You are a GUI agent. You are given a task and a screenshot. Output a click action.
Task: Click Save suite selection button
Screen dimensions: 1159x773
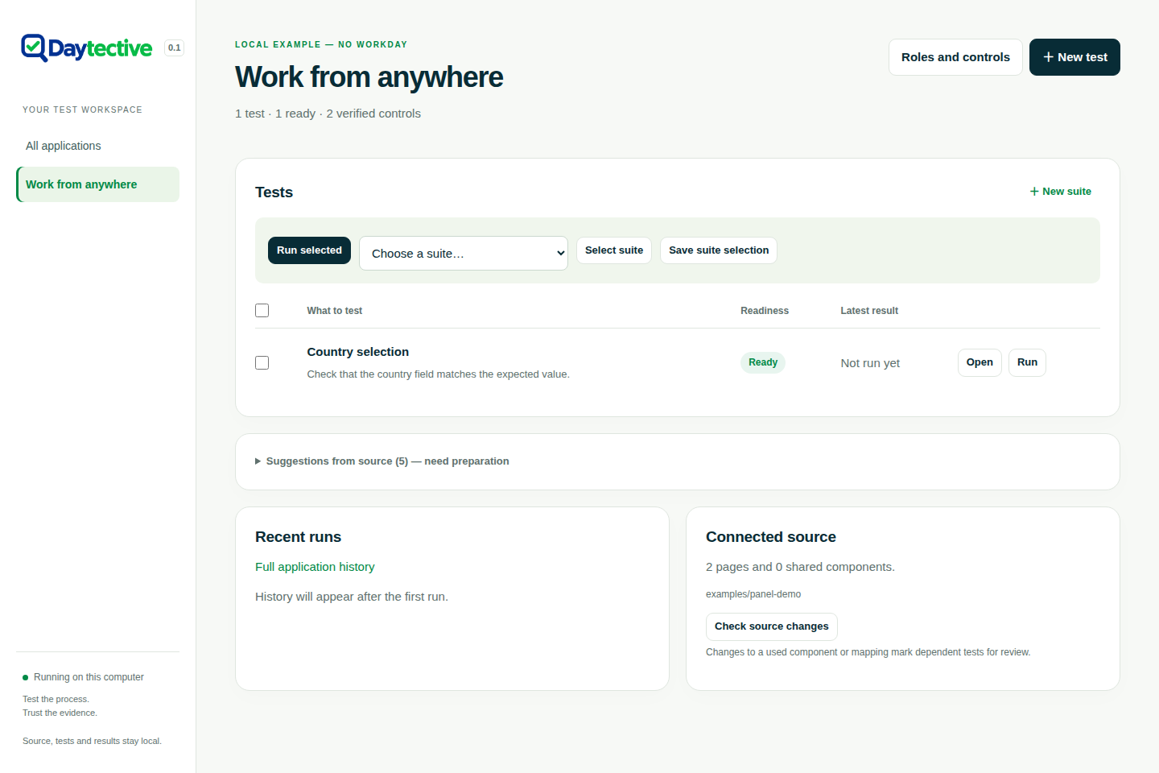click(x=719, y=250)
